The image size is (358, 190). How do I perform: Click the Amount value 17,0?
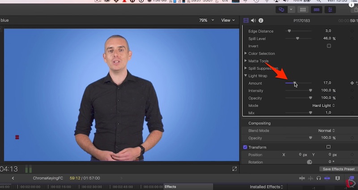coord(327,83)
